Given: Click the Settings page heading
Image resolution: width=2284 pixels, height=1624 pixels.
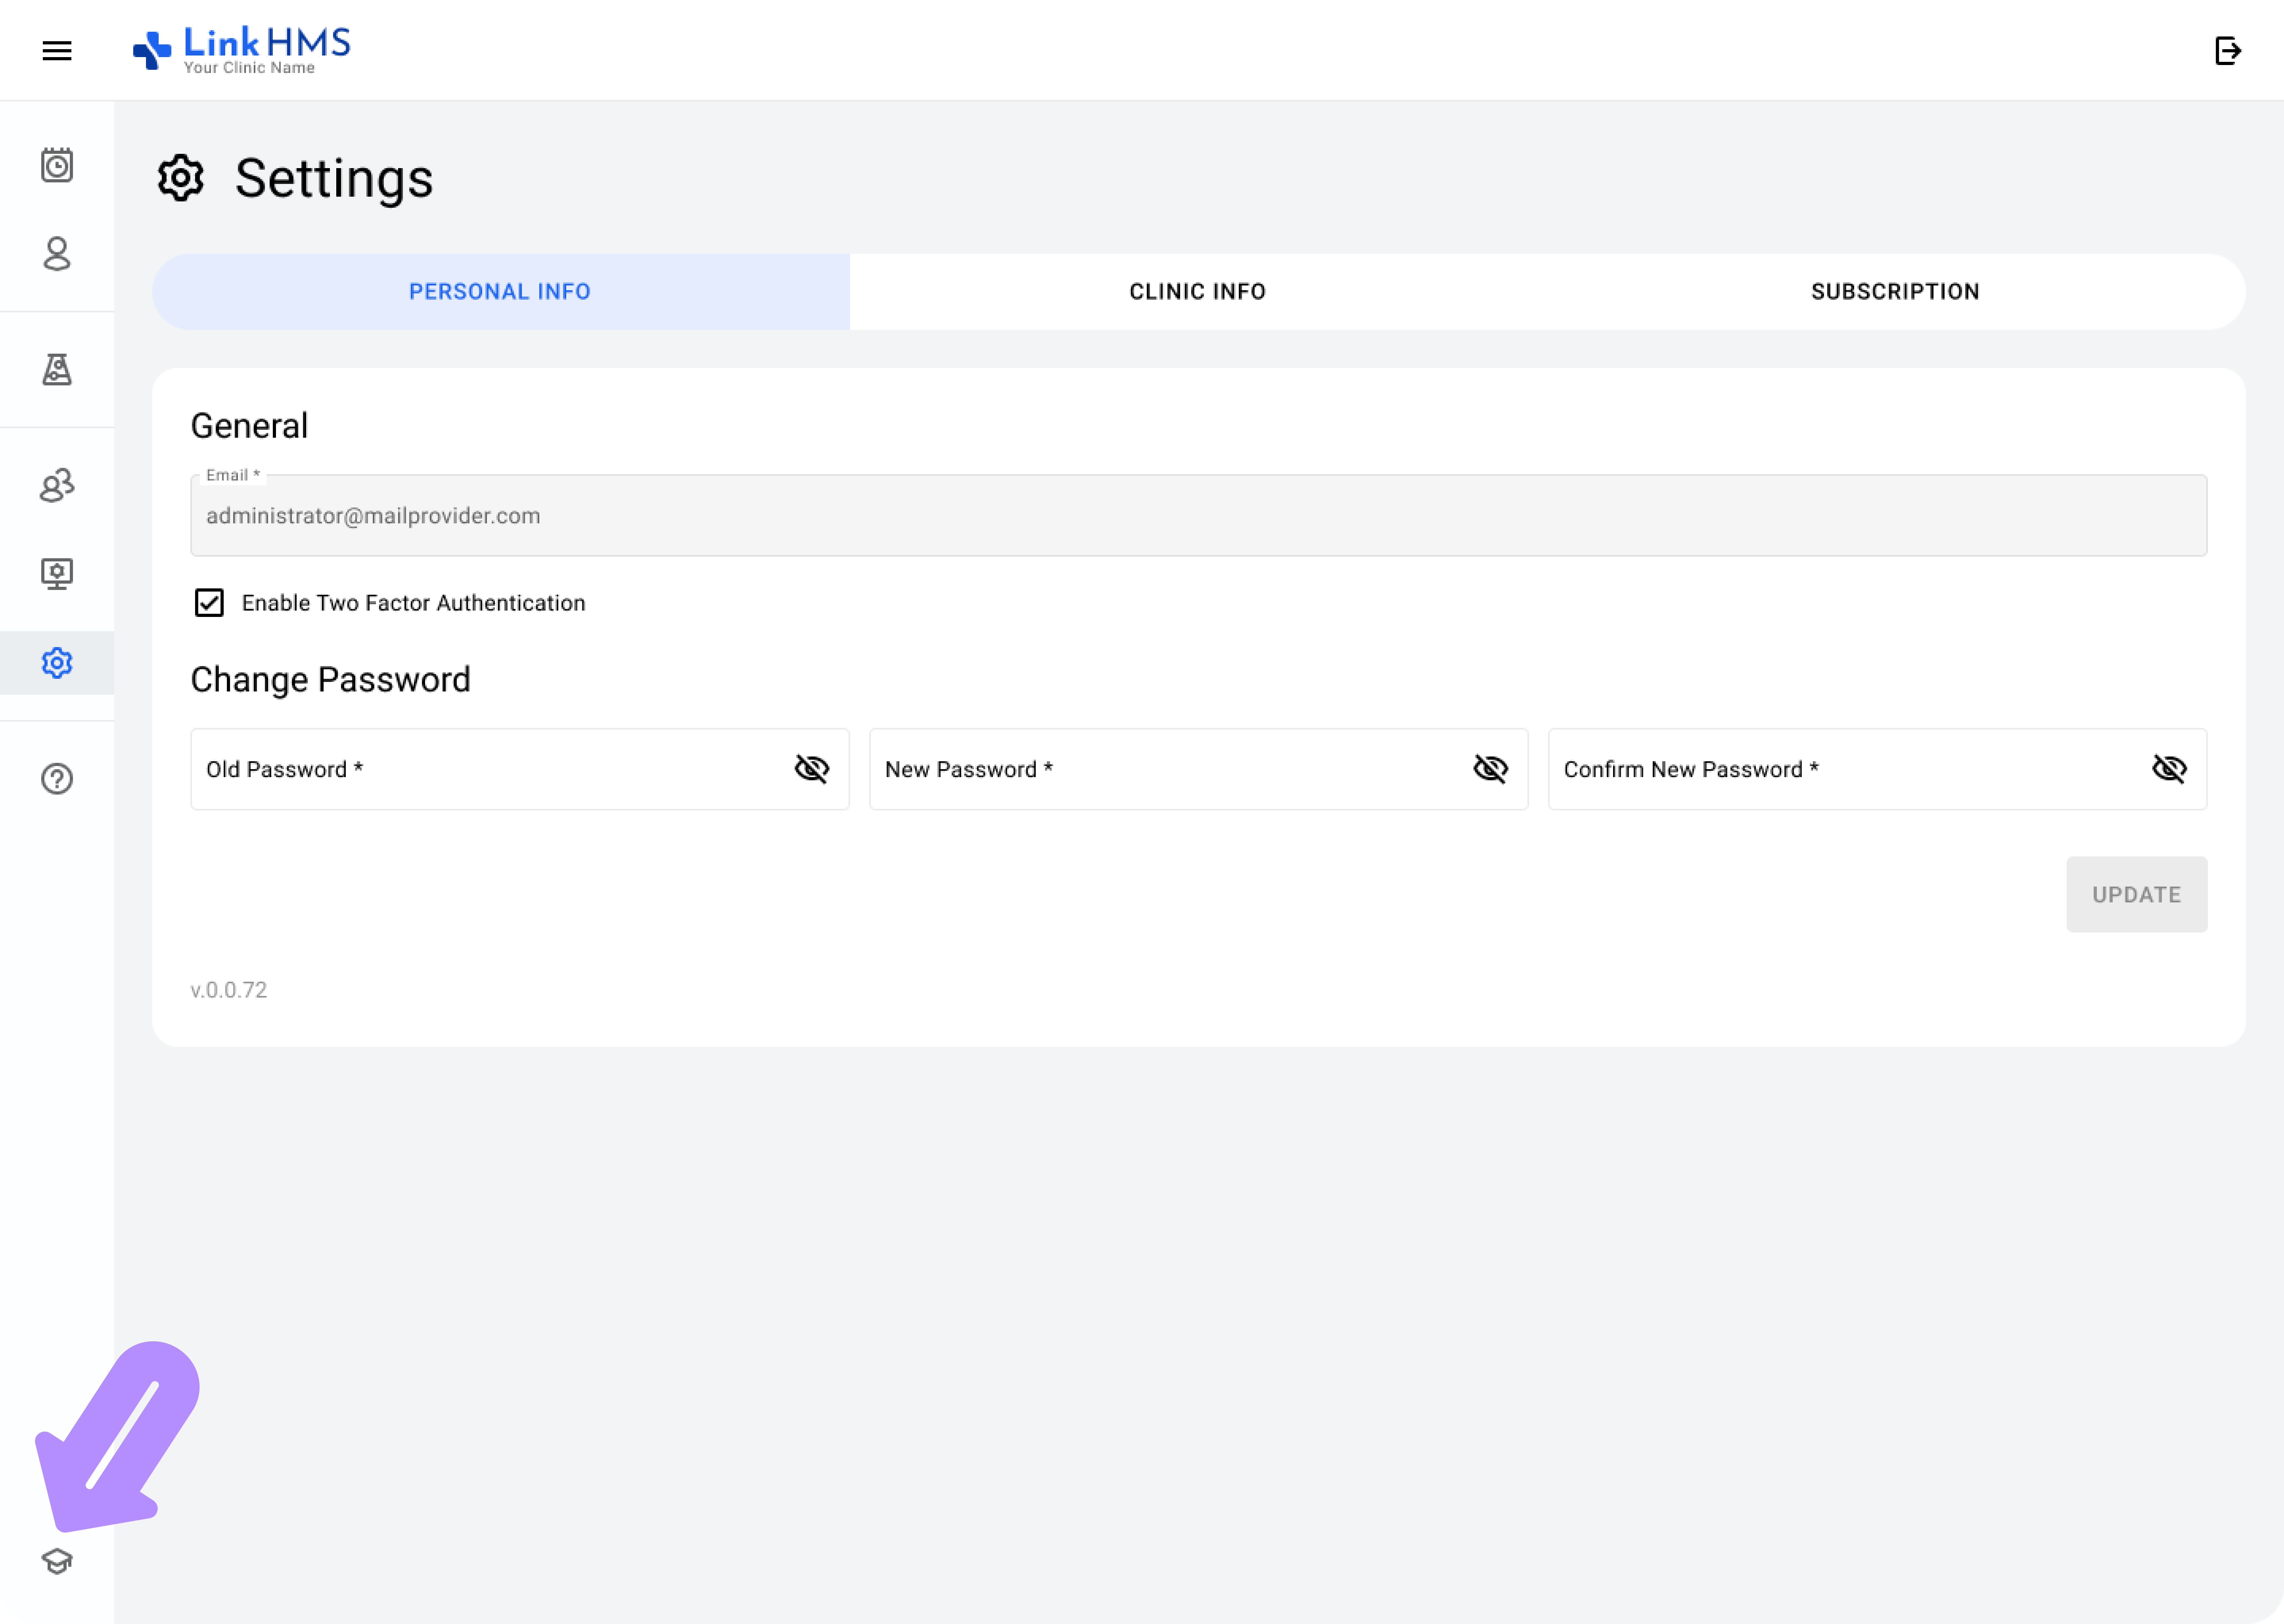Looking at the screenshot, I should 334,179.
